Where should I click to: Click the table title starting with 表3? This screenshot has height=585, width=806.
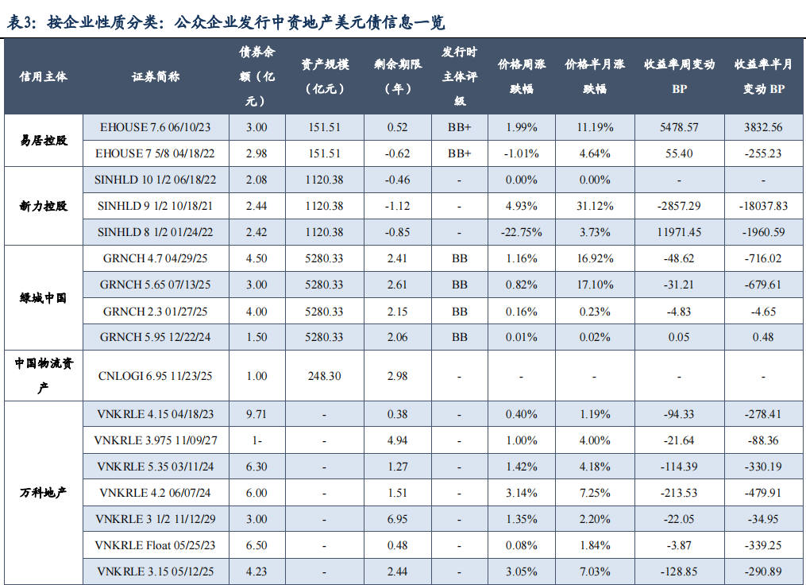(x=226, y=22)
